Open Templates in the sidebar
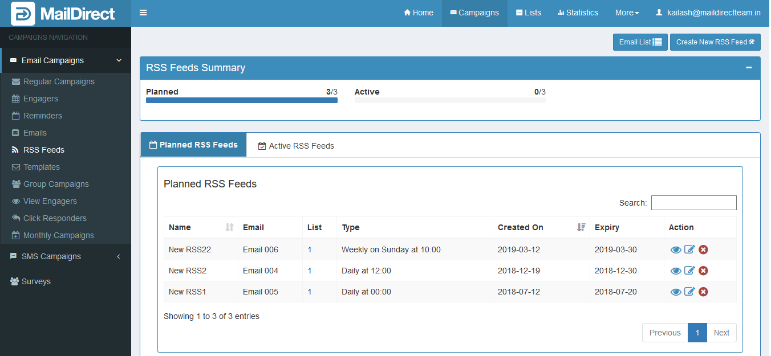The height and width of the screenshot is (356, 771). click(x=41, y=167)
